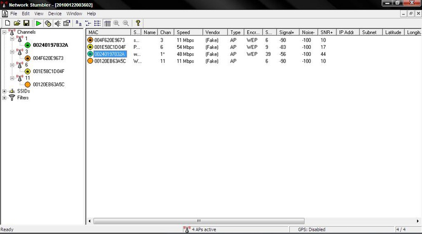
Task: Select 00240197832A under channel 1 in tree
Action: [50, 45]
